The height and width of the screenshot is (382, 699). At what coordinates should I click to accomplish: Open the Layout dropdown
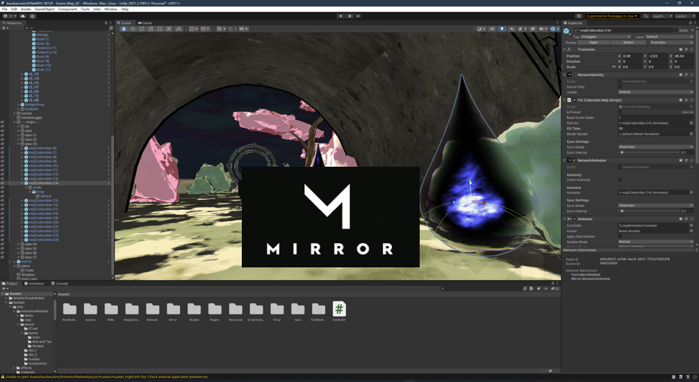[x=684, y=16]
